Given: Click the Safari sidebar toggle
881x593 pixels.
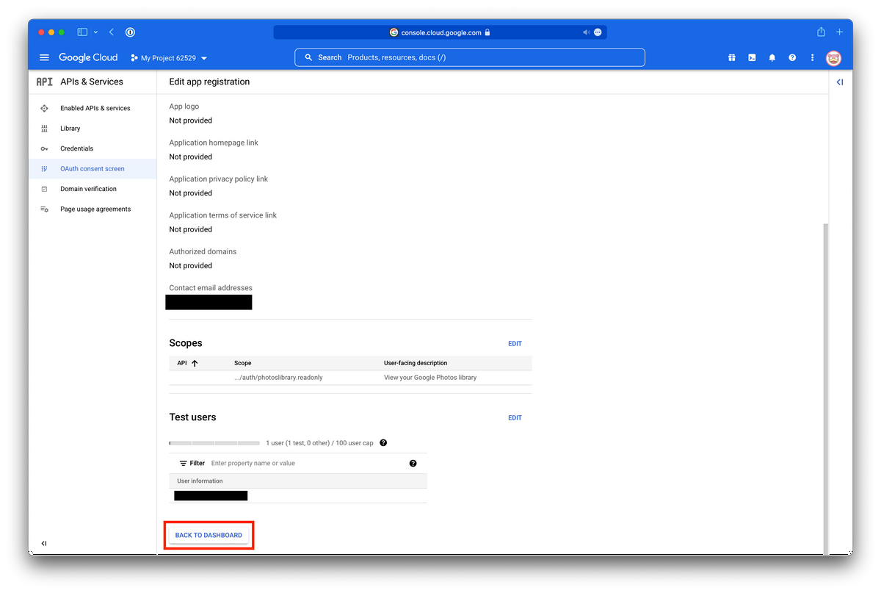Looking at the screenshot, I should point(82,32).
